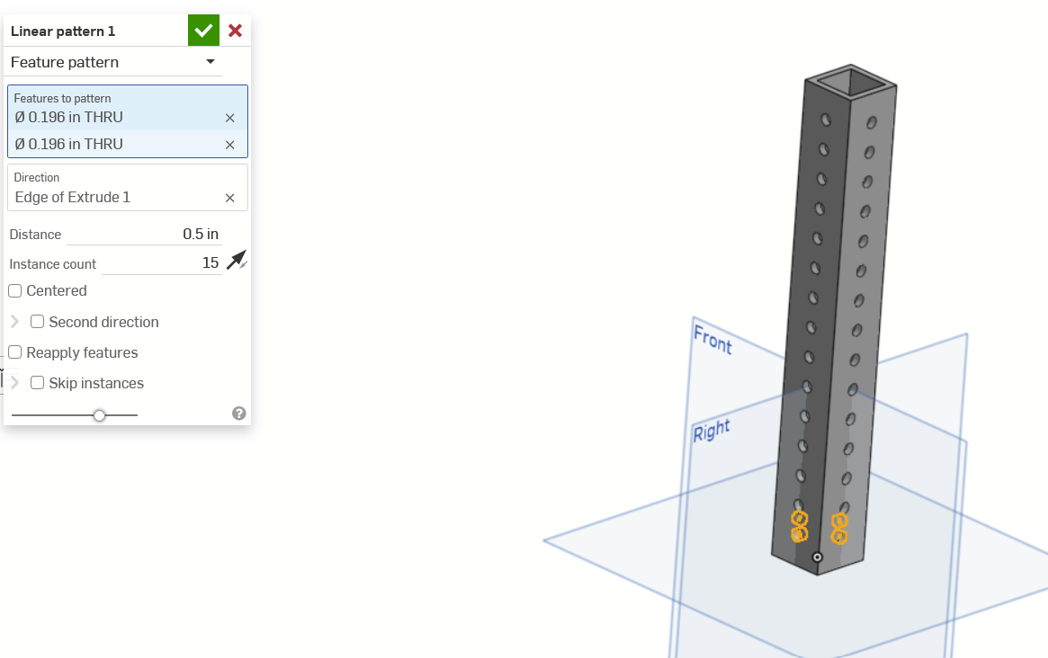Open the Feature pattern type dropdown
The width and height of the screenshot is (1048, 658).
[115, 62]
